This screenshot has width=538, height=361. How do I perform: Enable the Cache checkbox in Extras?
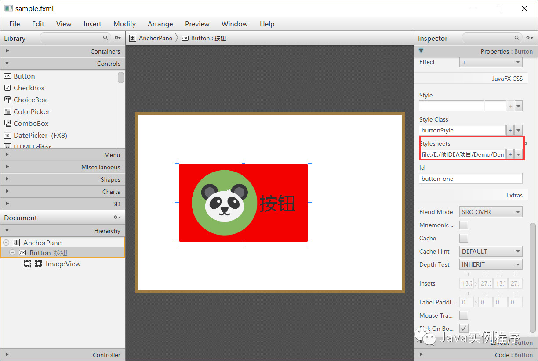click(464, 238)
